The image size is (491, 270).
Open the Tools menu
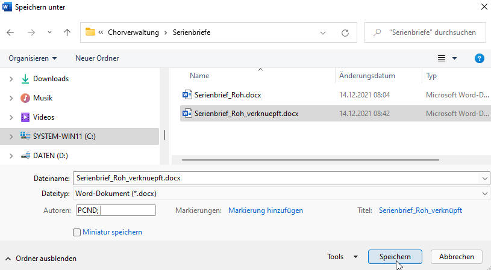(x=342, y=257)
